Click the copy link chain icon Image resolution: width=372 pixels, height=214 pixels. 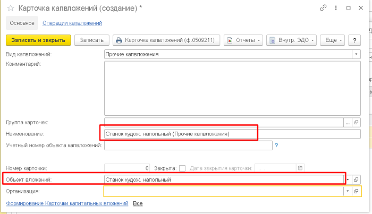[323, 8]
